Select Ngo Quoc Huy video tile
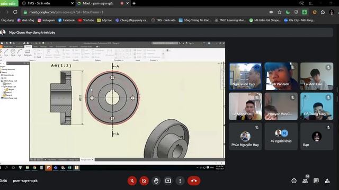 245,76
